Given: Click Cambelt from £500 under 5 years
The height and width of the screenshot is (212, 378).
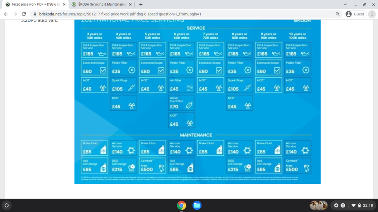Looking at the screenshot, I should tap(152, 166).
